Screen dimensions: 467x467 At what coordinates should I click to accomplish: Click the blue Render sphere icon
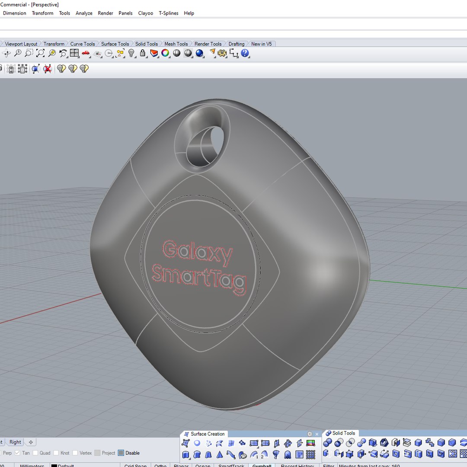pyautogui.click(x=199, y=53)
